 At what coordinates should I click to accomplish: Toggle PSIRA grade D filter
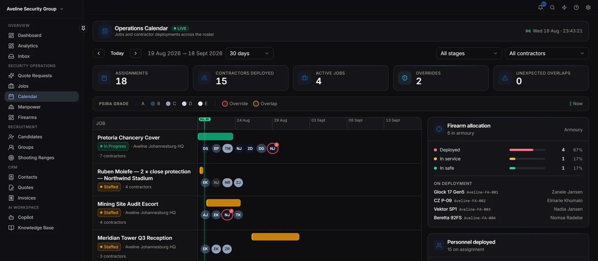[x=187, y=104]
